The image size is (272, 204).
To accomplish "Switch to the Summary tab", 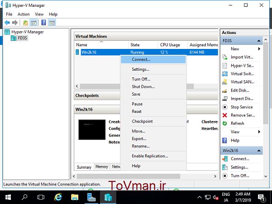I will [x=84, y=167].
